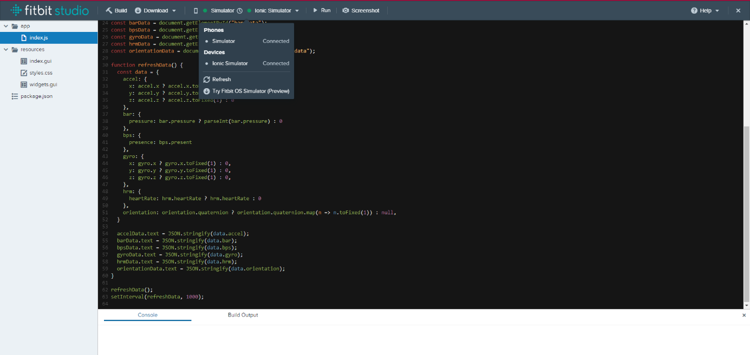Viewport: 750px width, 355px height.
Task: Open the Help dropdown arrow
Action: point(718,11)
